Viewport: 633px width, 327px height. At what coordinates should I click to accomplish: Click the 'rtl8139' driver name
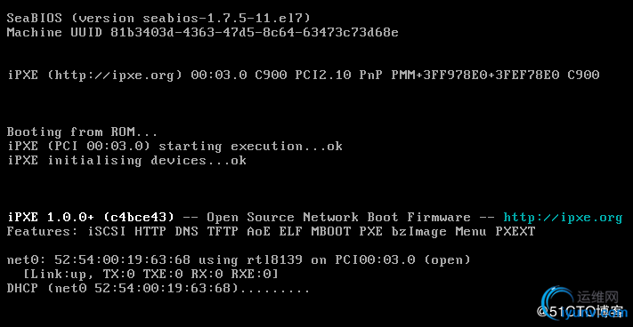click(274, 260)
